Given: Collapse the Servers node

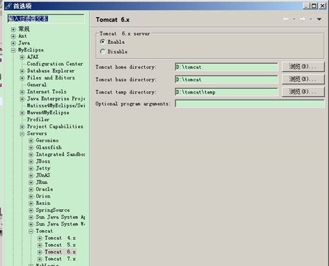Looking at the screenshot, I should tap(22, 134).
